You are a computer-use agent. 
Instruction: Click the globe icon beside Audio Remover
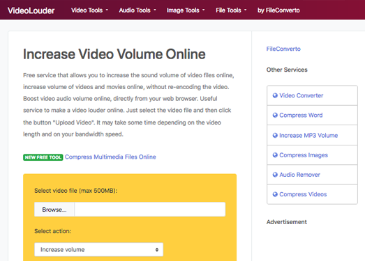pyautogui.click(x=275, y=175)
